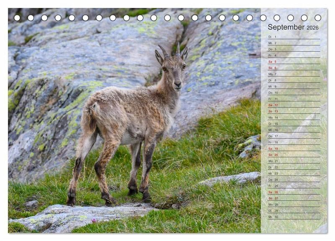Select Sunday 20 in the calendar
This screenshot has height=241, width=335.
pos(293,155)
